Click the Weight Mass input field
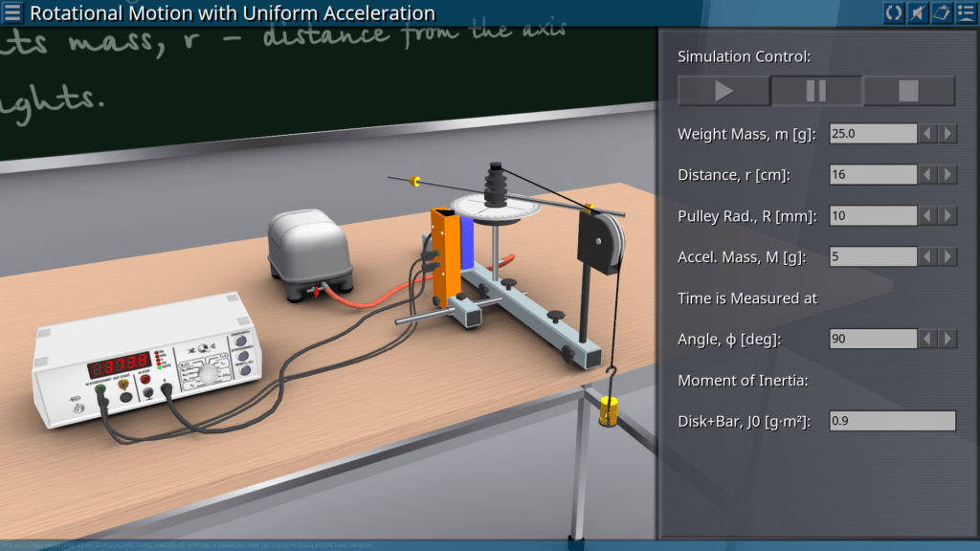 872,134
